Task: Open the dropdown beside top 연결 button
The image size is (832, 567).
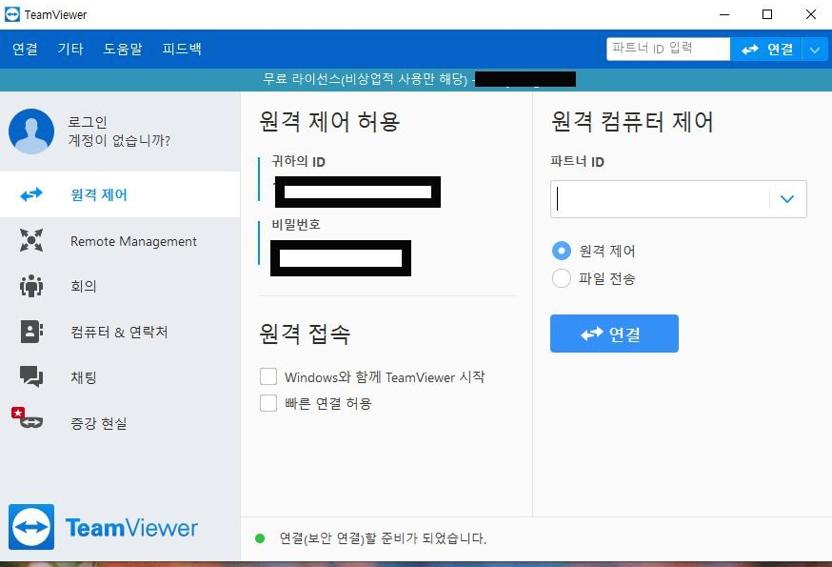Action: tap(815, 50)
